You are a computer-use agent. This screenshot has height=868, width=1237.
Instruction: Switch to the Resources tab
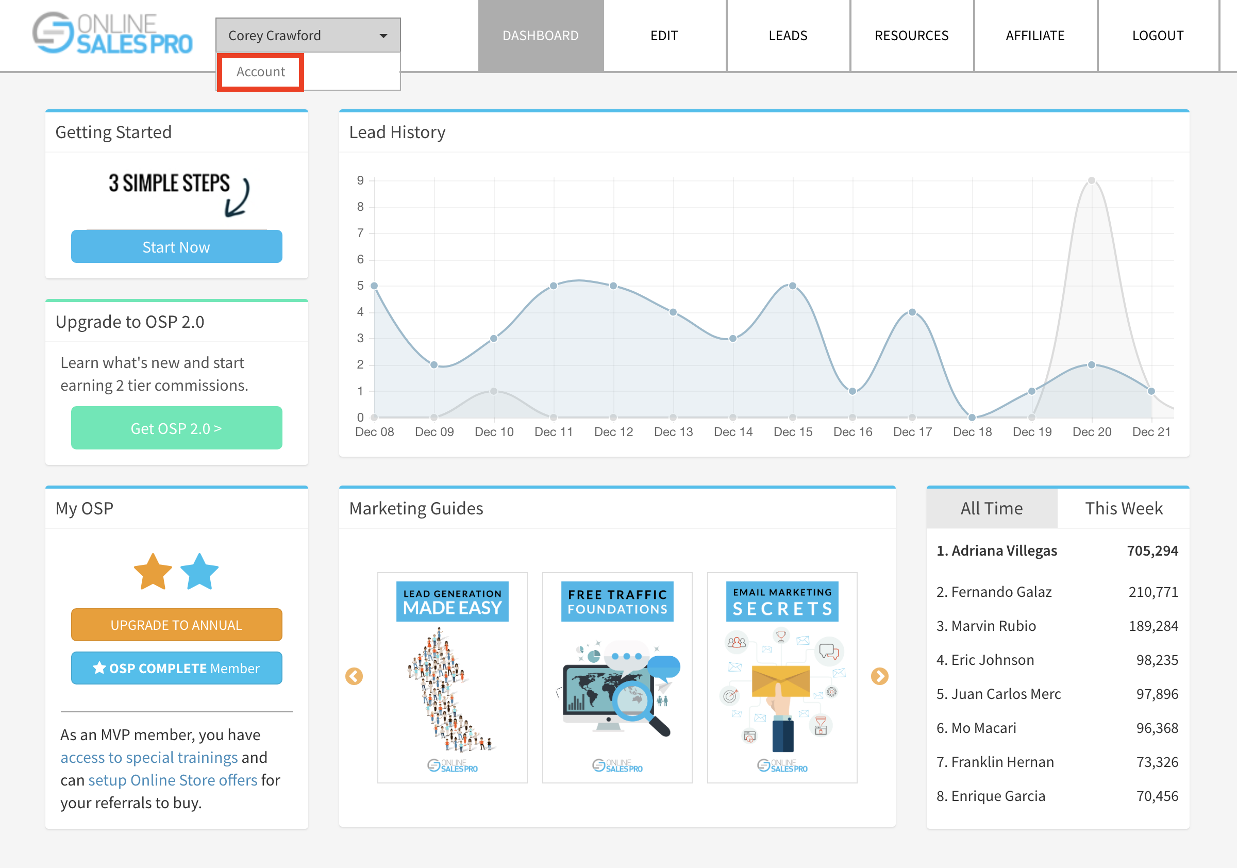click(912, 36)
